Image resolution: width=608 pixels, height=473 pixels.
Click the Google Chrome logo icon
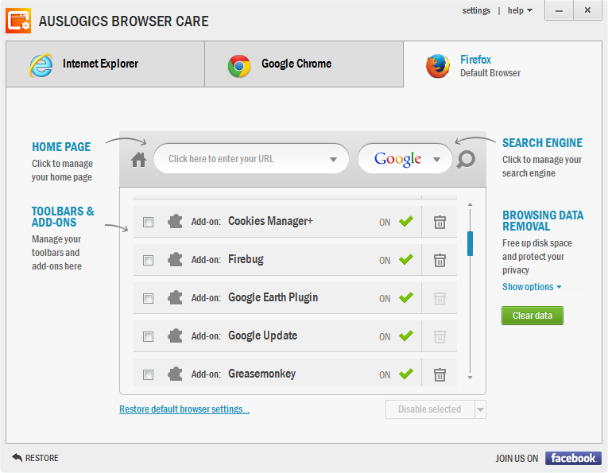(x=239, y=66)
